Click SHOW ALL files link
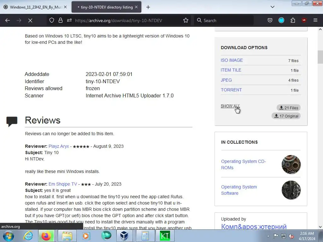Image resolution: width=323 pixels, height=242 pixels. 230,106
